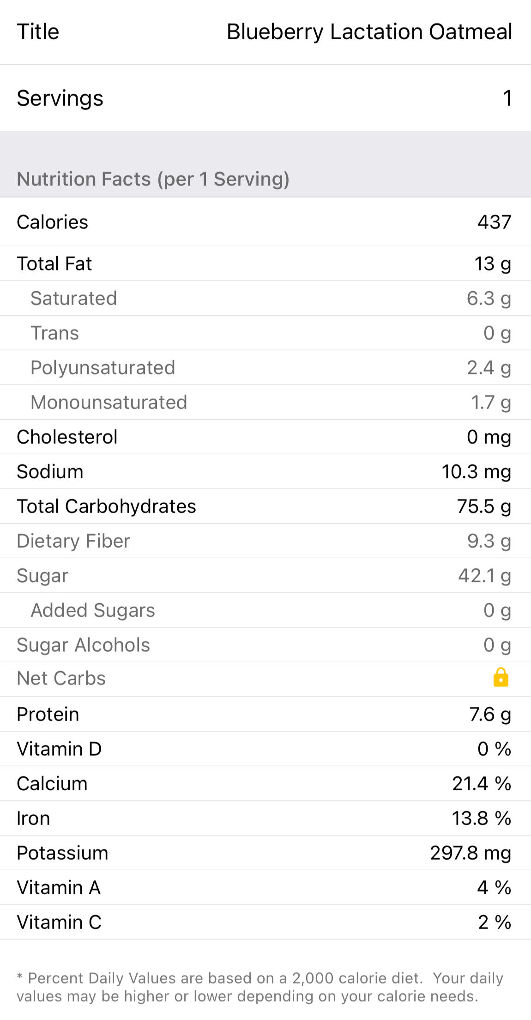The height and width of the screenshot is (1020, 531).
Task: Select the Total Carbohydrates row
Action: coord(265,507)
